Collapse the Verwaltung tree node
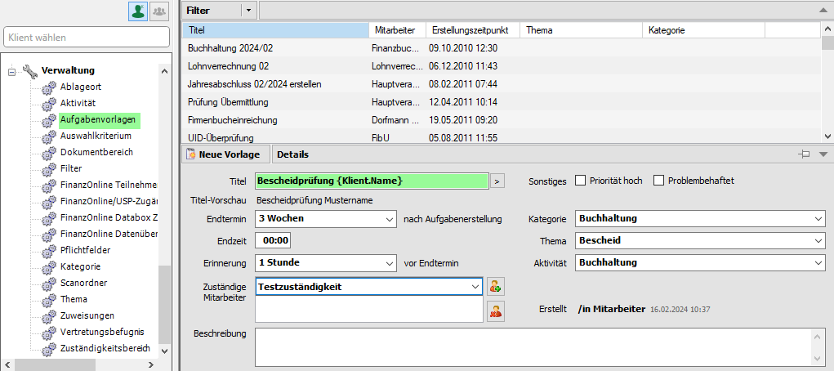This screenshot has width=834, height=371. click(12, 71)
